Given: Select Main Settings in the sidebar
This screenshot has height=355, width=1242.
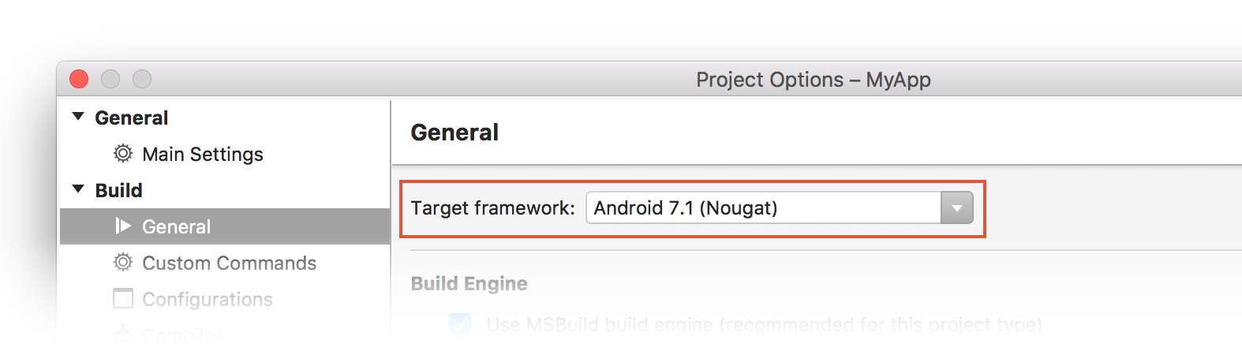Looking at the screenshot, I should coord(203,154).
